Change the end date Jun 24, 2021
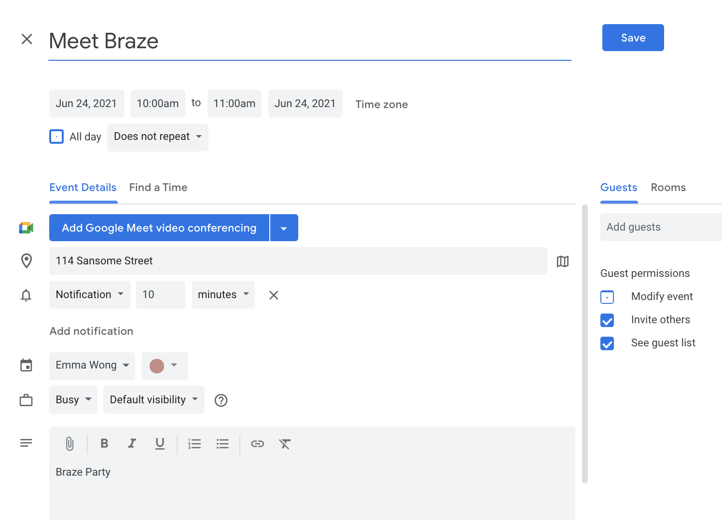 (305, 104)
